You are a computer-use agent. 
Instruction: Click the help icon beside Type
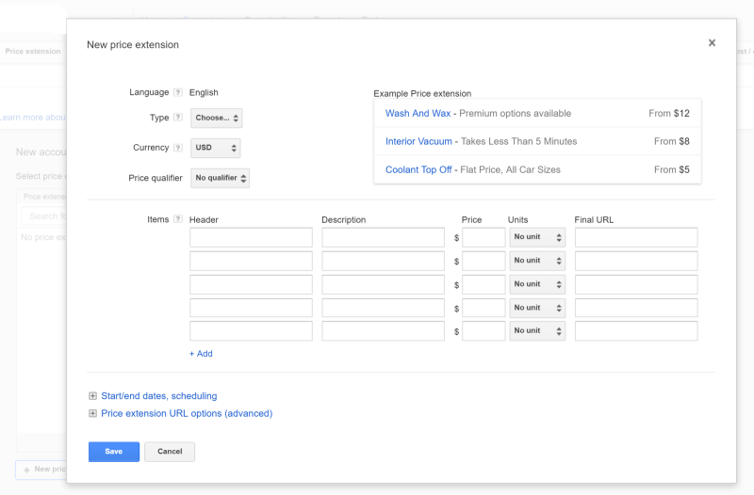click(x=178, y=118)
